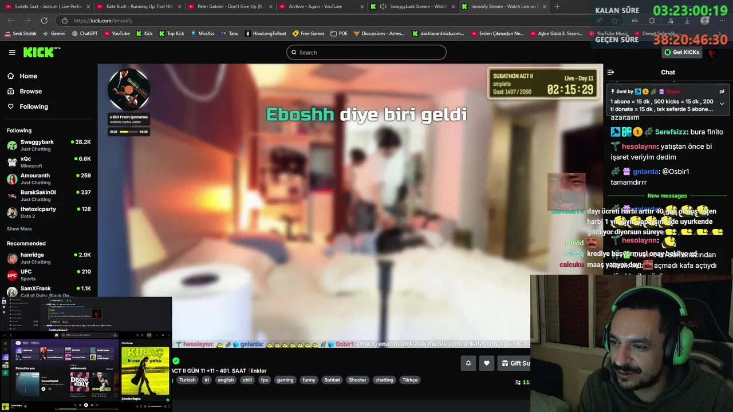Open the recommended UFC channel
733x412 pixels.
(49, 275)
